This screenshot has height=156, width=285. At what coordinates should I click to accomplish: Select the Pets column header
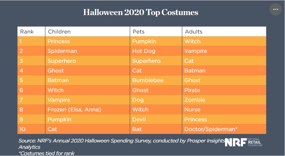coord(138,32)
